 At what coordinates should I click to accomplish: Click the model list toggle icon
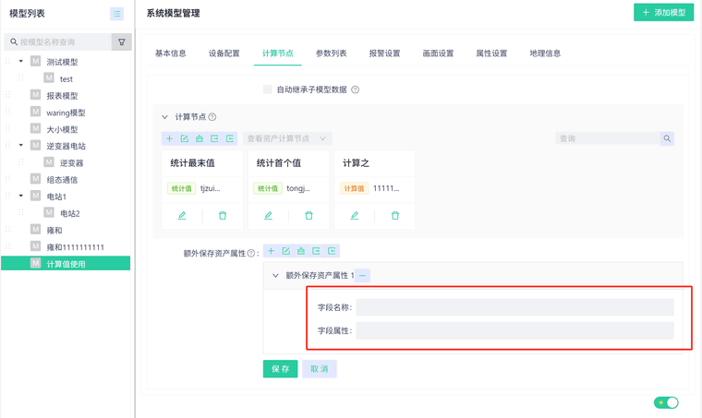click(117, 14)
